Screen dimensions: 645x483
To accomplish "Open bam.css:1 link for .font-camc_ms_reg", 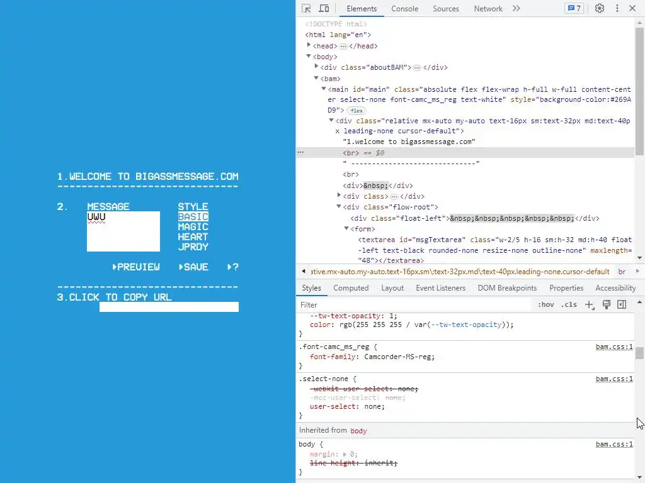I will 614,347.
